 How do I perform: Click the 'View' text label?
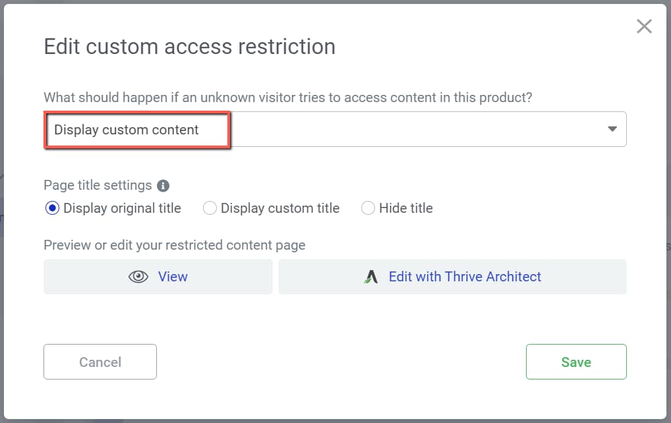pos(173,277)
